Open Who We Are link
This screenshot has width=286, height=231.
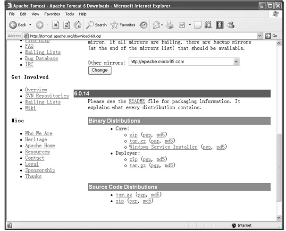point(39,133)
